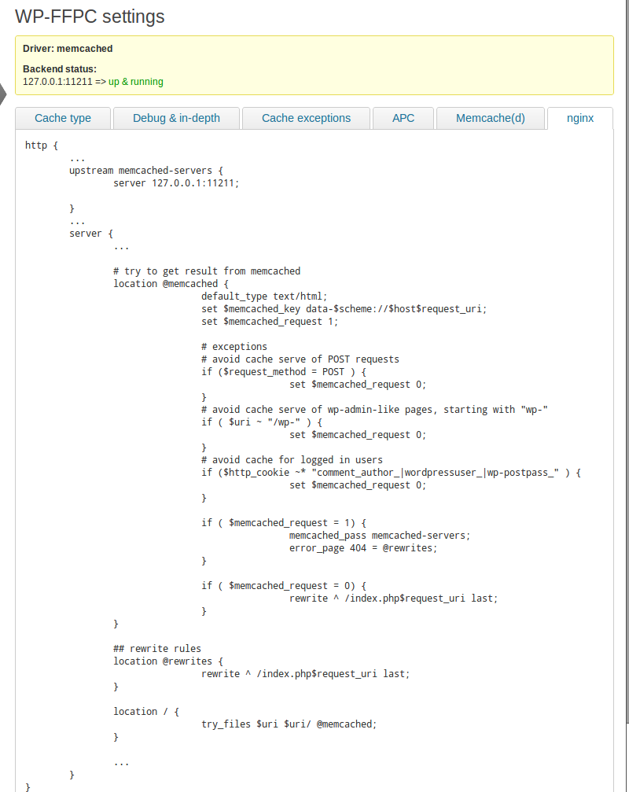Click the 'location / {' line
This screenshot has width=629, height=792.
click(x=146, y=712)
